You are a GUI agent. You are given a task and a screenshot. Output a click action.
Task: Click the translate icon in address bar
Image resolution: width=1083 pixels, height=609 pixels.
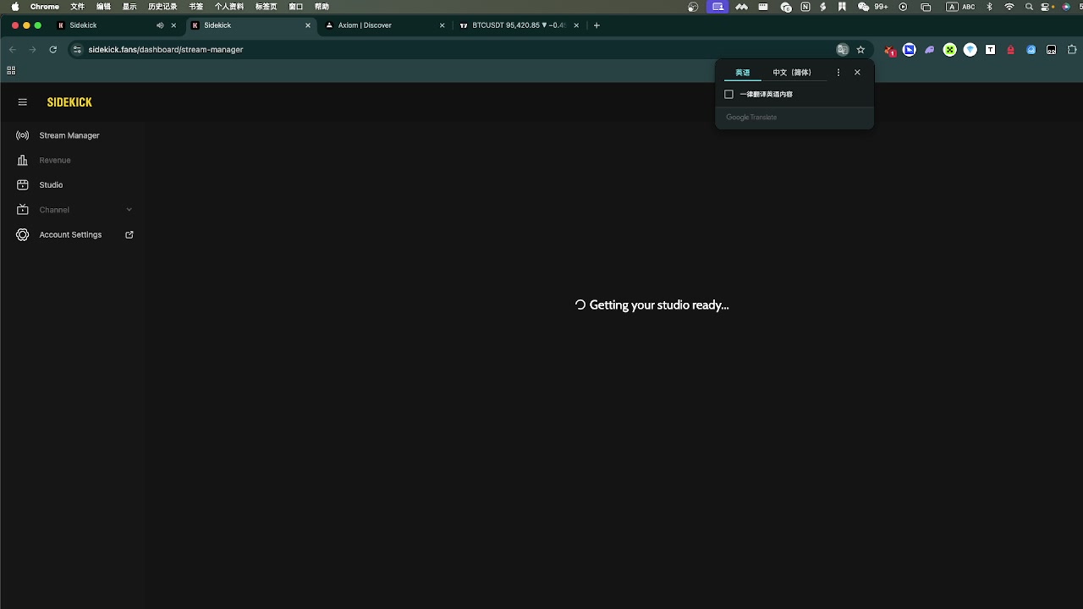(842, 50)
